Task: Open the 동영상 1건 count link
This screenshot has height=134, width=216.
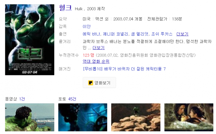Action: click(x=22, y=99)
